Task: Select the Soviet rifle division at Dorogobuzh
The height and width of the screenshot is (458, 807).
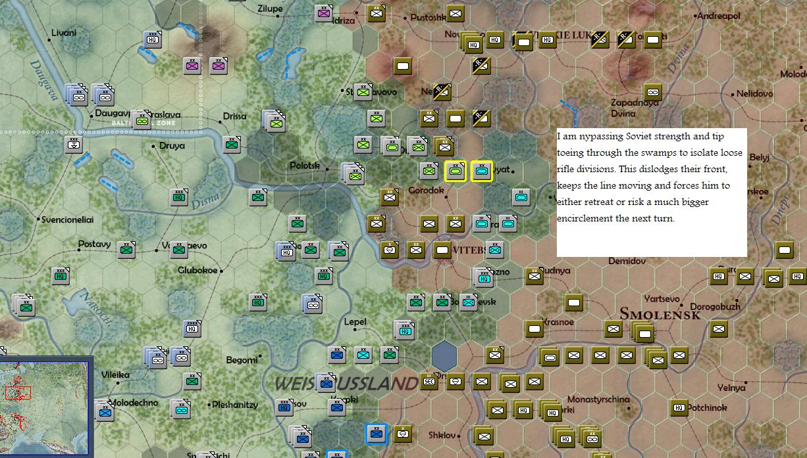Action: (719, 328)
